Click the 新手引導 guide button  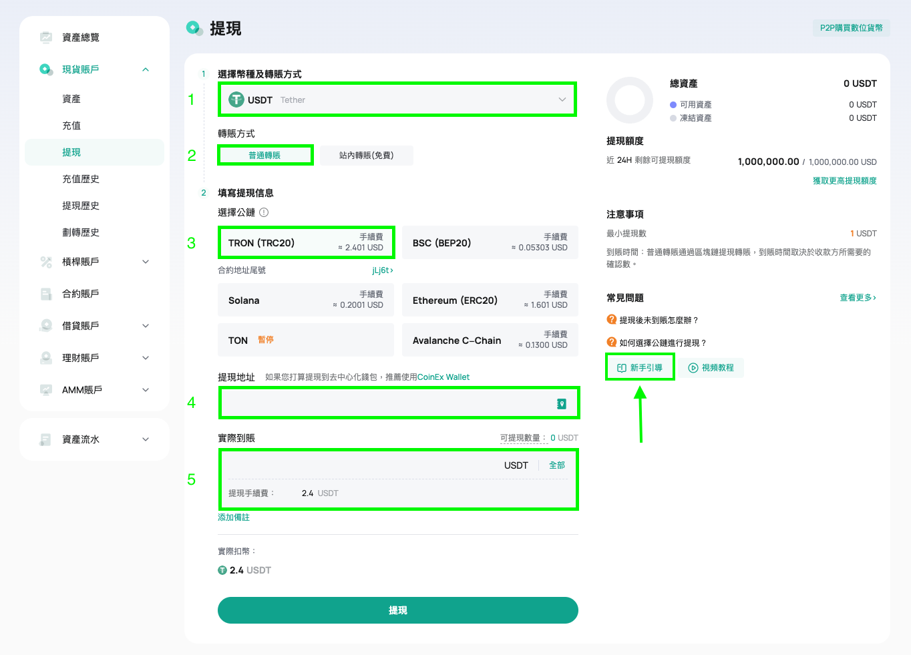[x=640, y=367]
